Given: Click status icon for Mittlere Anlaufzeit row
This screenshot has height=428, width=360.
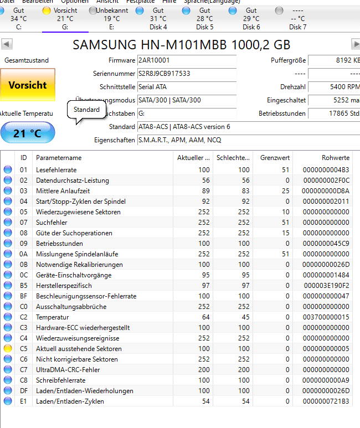Looking at the screenshot, I should [8, 191].
